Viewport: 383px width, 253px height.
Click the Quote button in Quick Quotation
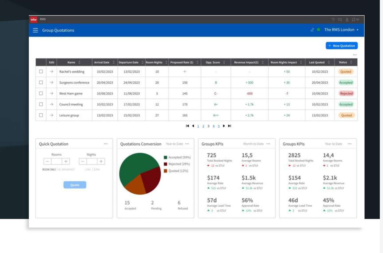[x=75, y=185]
